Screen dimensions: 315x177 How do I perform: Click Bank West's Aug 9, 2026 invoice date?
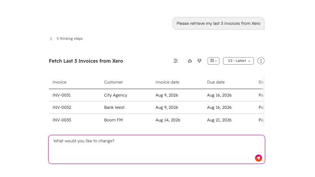(167, 107)
